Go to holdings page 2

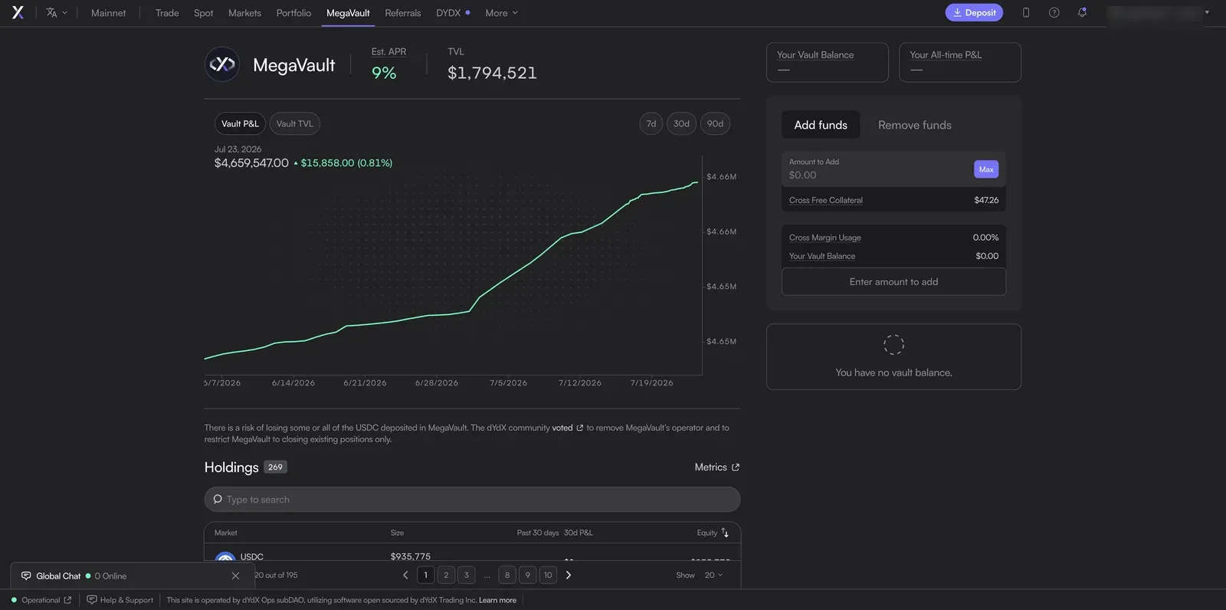click(446, 575)
